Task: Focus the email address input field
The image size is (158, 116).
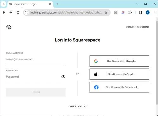Action: click(x=36, y=60)
